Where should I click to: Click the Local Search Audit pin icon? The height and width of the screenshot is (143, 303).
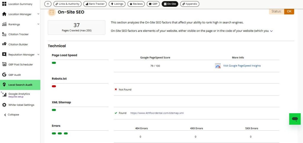(4, 85)
